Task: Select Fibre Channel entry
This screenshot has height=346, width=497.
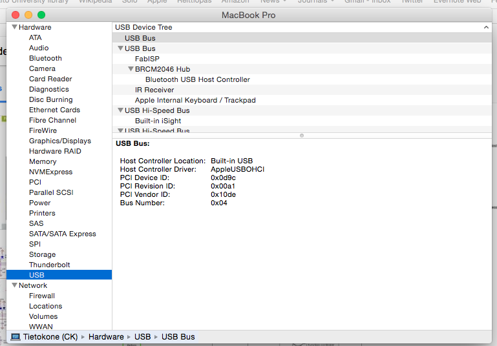Action: [x=52, y=120]
